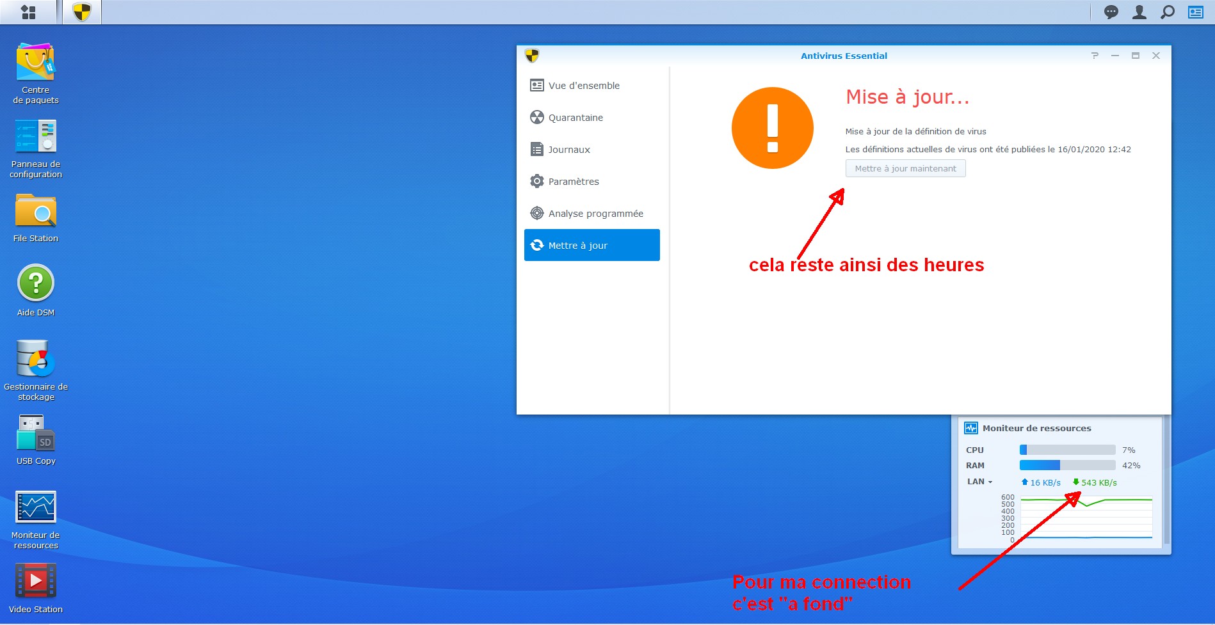The width and height of the screenshot is (1215, 625).
Task: Go to Vue d'ensemble section
Action: pos(592,86)
